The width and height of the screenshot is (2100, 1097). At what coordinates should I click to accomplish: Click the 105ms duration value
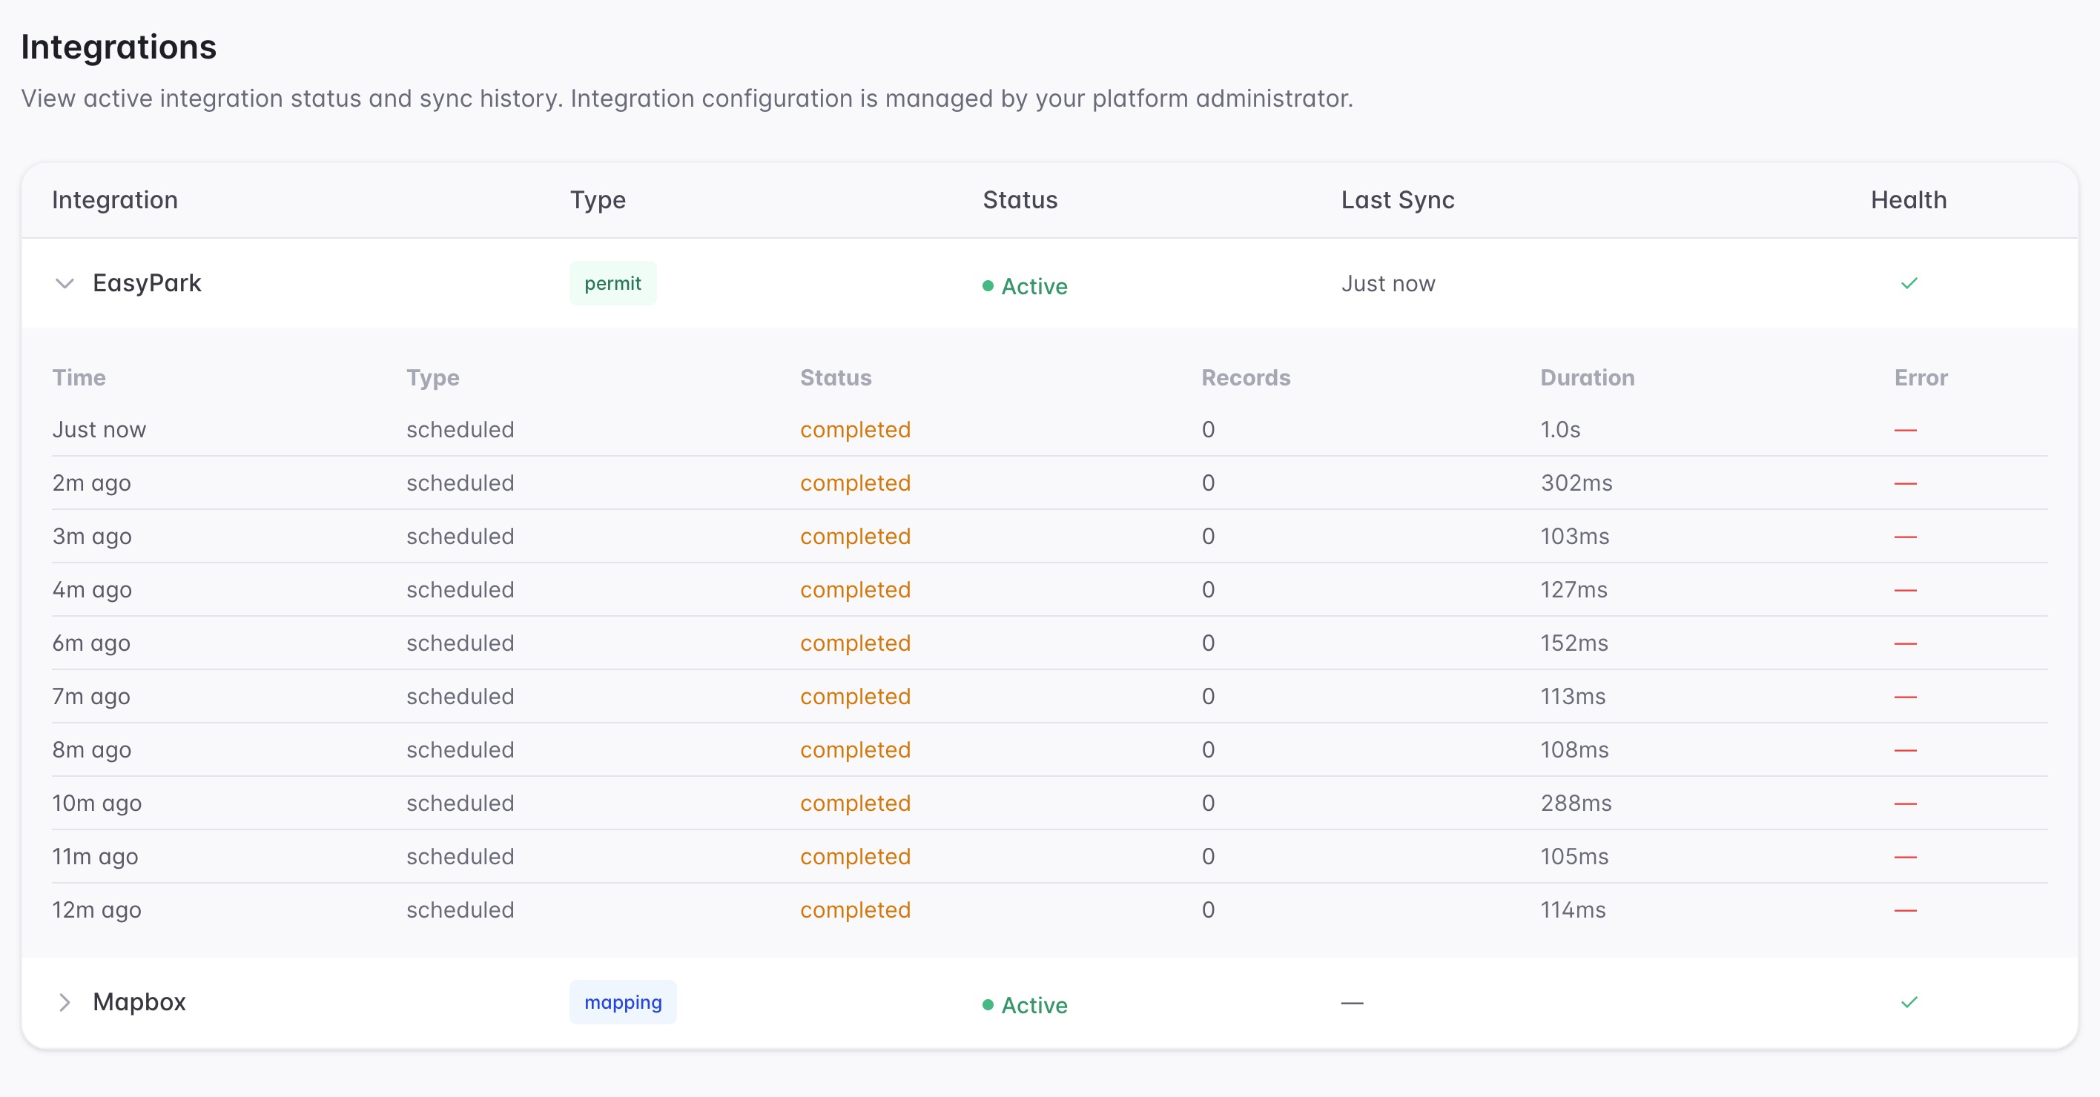pos(1575,857)
